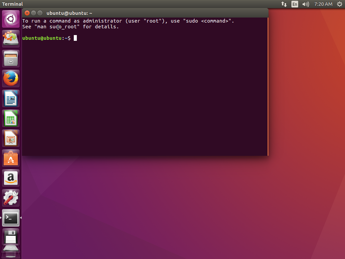Open Ubuntu Software center icon
Screen dimensions: 345x259
click(11, 158)
